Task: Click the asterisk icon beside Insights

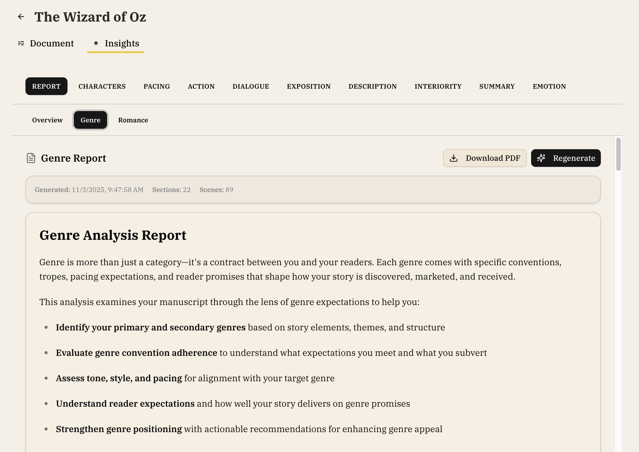Action: (x=96, y=43)
